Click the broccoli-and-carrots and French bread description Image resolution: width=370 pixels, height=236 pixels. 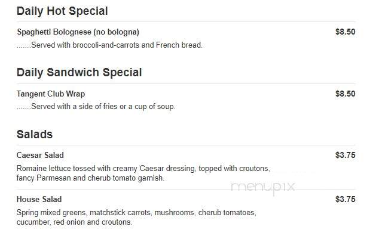click(x=110, y=45)
